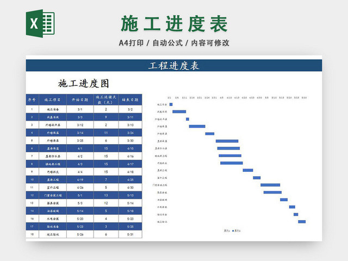This screenshot has height=261, width=348.
Task: Click end date cell 5/31
Action: pos(130,234)
